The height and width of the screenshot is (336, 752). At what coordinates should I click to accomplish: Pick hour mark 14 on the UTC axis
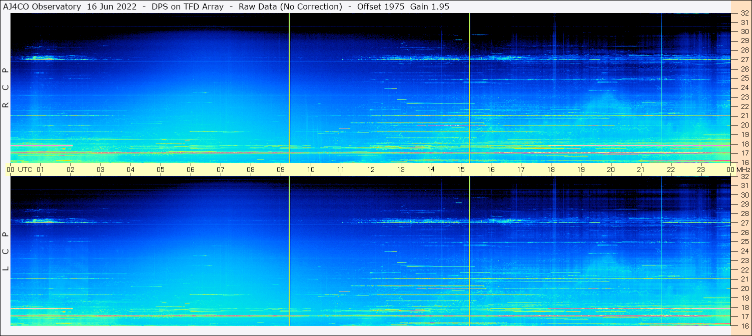(x=431, y=169)
